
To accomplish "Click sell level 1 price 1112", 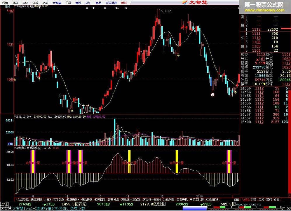I will [256, 29].
